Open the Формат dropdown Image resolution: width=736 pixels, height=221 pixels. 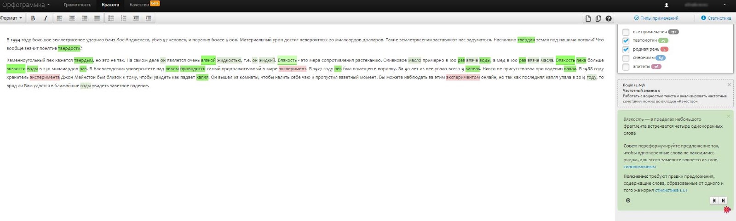tap(11, 18)
